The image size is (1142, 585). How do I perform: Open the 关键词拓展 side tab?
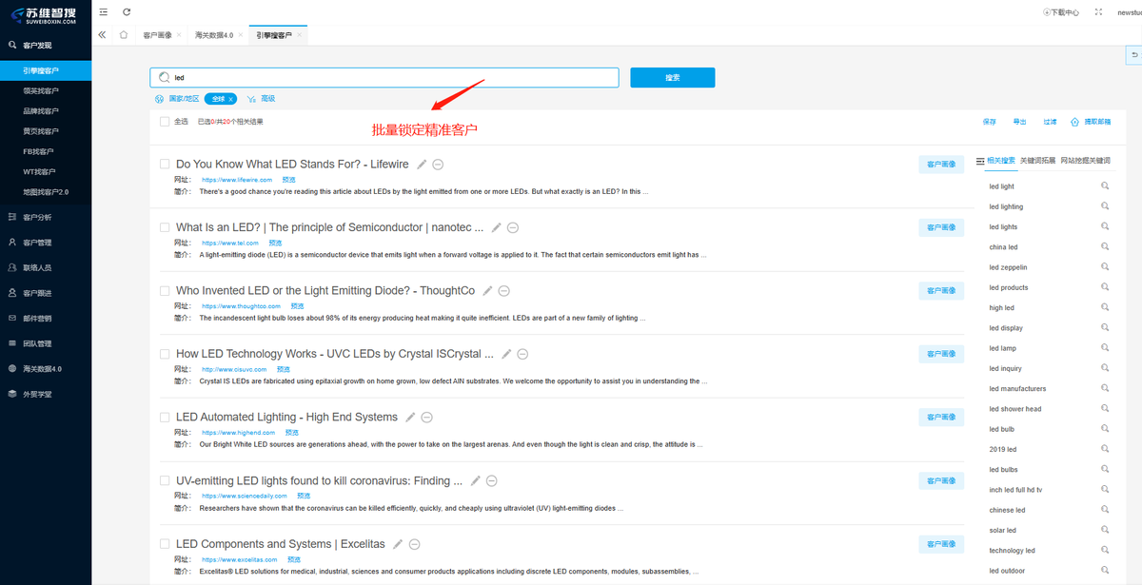[x=1037, y=161]
